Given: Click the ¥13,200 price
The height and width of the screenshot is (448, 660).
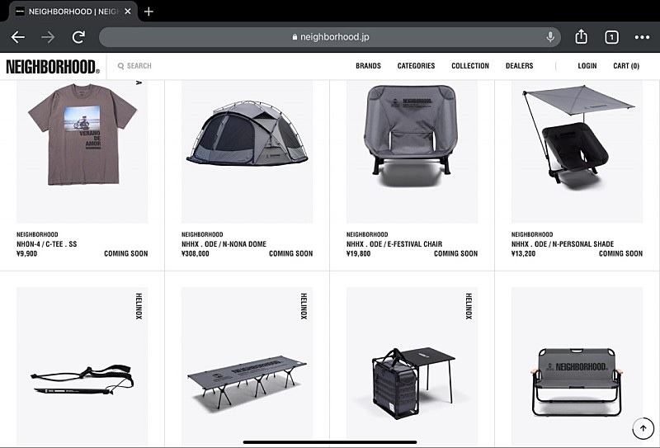Looking at the screenshot, I should pos(524,253).
